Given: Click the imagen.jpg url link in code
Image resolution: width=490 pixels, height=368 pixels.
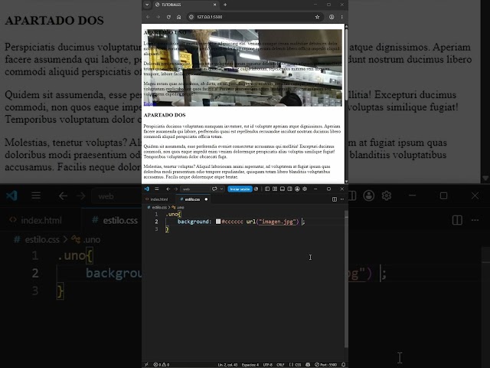Looking at the screenshot, I should coord(277,222).
